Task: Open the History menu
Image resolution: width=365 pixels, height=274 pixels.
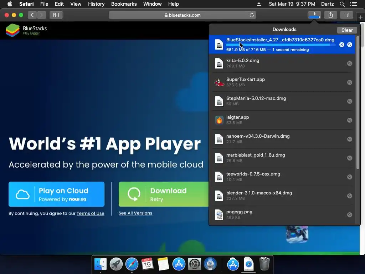Action: coord(96,4)
